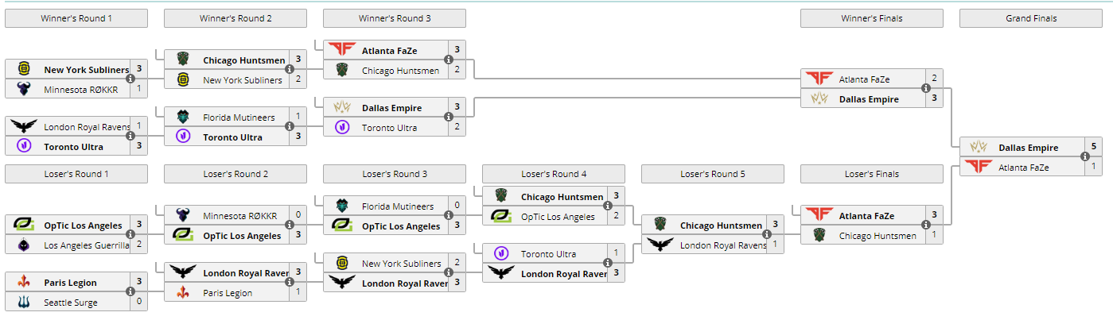
Task: Click the OpTic Los Angeles logo in Loser's Round 1
Action: pyautogui.click(x=24, y=226)
